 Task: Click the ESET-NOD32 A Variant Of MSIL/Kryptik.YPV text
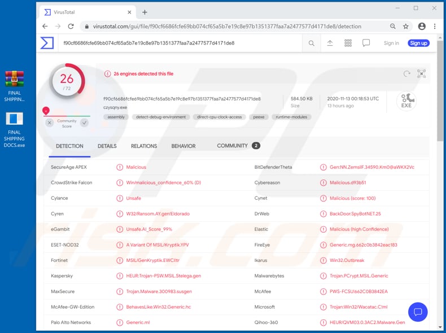tap(158, 245)
